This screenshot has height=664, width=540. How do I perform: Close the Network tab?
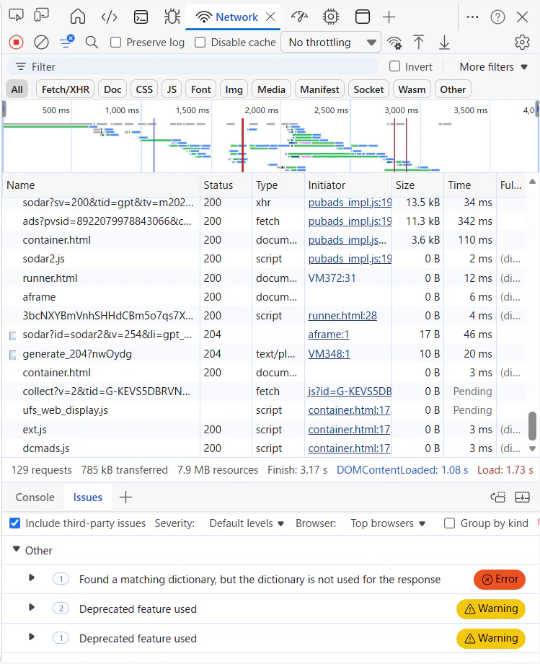pos(270,17)
